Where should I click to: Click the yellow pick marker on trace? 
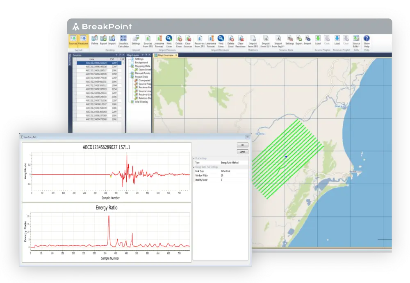coord(111,177)
